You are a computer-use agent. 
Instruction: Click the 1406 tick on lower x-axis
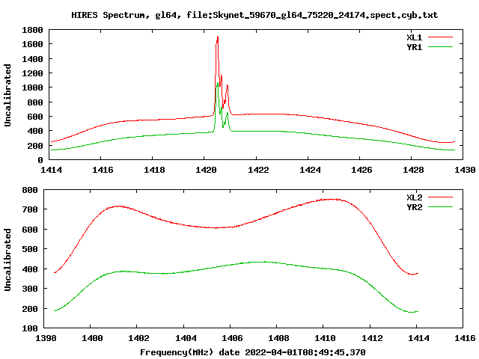[232, 338]
